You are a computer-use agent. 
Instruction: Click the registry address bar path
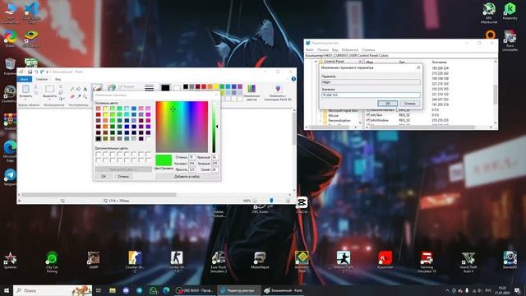pyautogui.click(x=401, y=56)
